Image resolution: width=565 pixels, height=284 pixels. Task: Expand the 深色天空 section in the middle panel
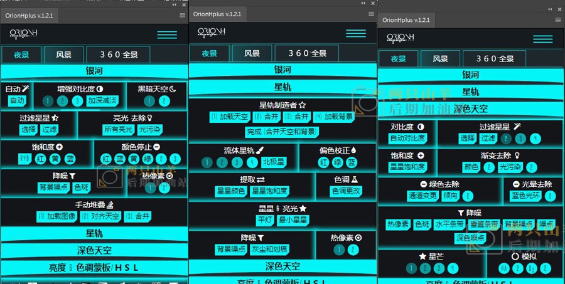tap(282, 266)
